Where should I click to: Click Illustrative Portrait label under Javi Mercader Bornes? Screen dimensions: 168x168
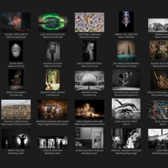point(126,66)
